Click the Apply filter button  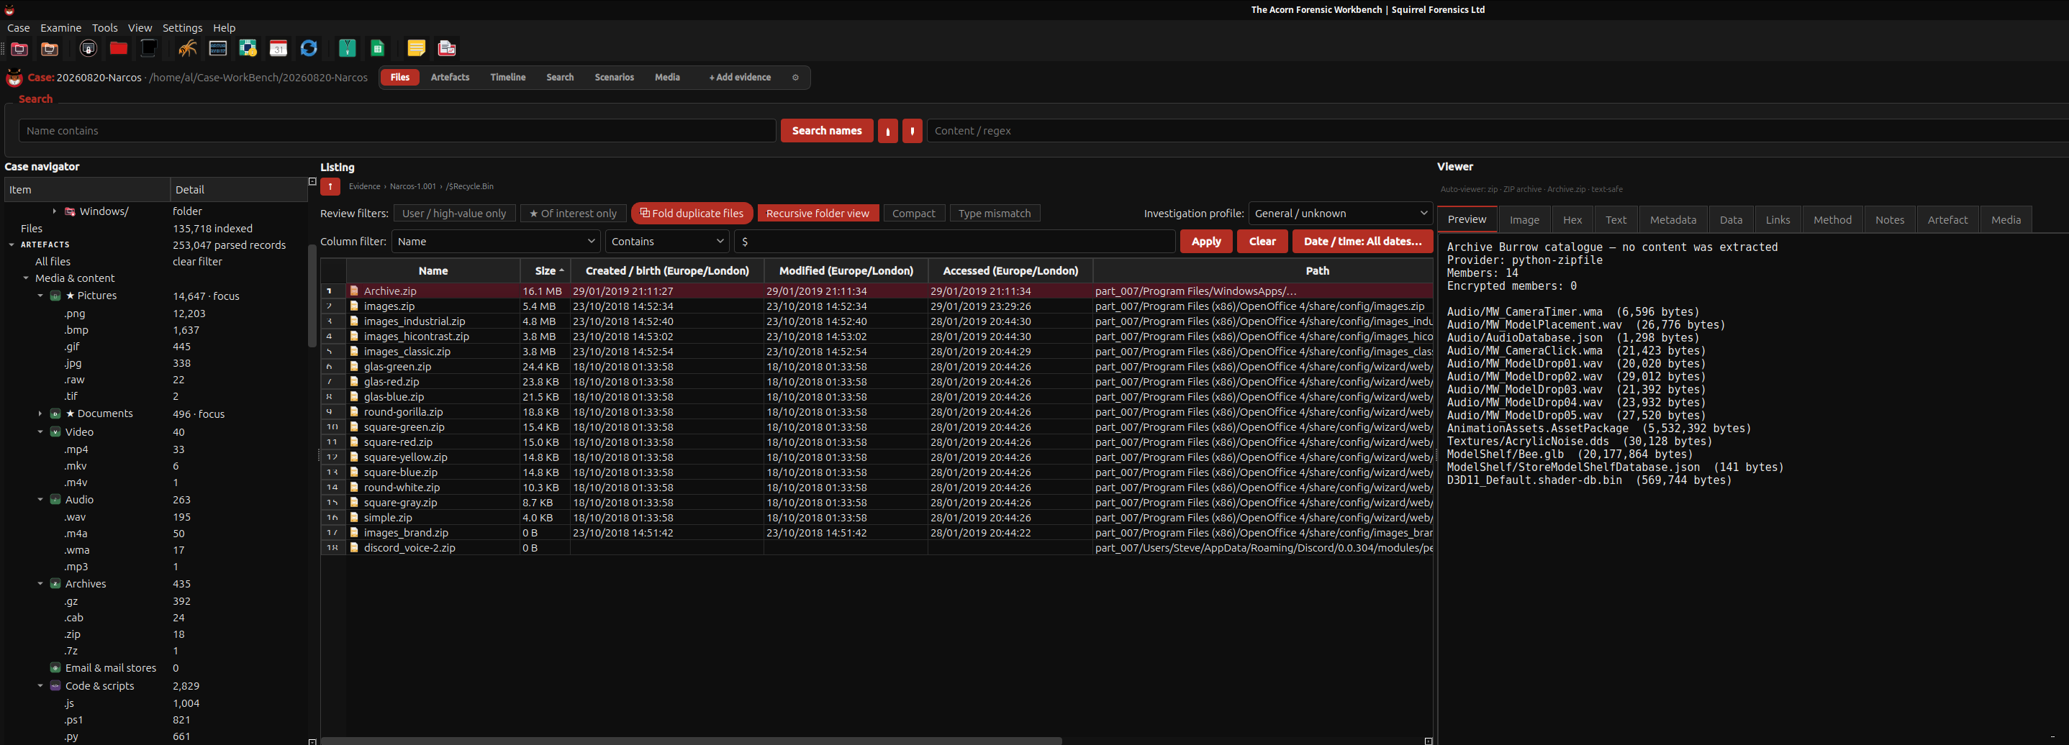[x=1205, y=242]
